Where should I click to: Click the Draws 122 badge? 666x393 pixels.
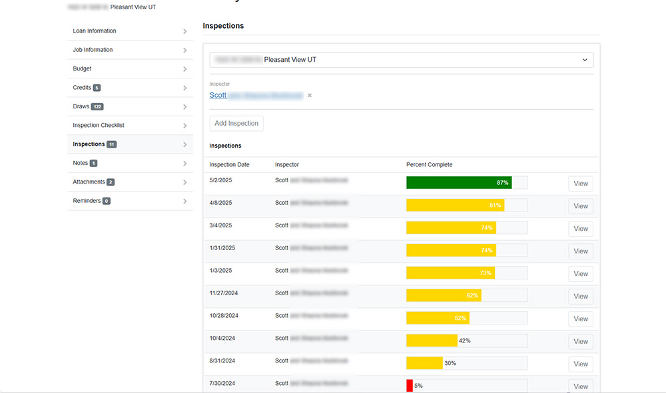(97, 107)
